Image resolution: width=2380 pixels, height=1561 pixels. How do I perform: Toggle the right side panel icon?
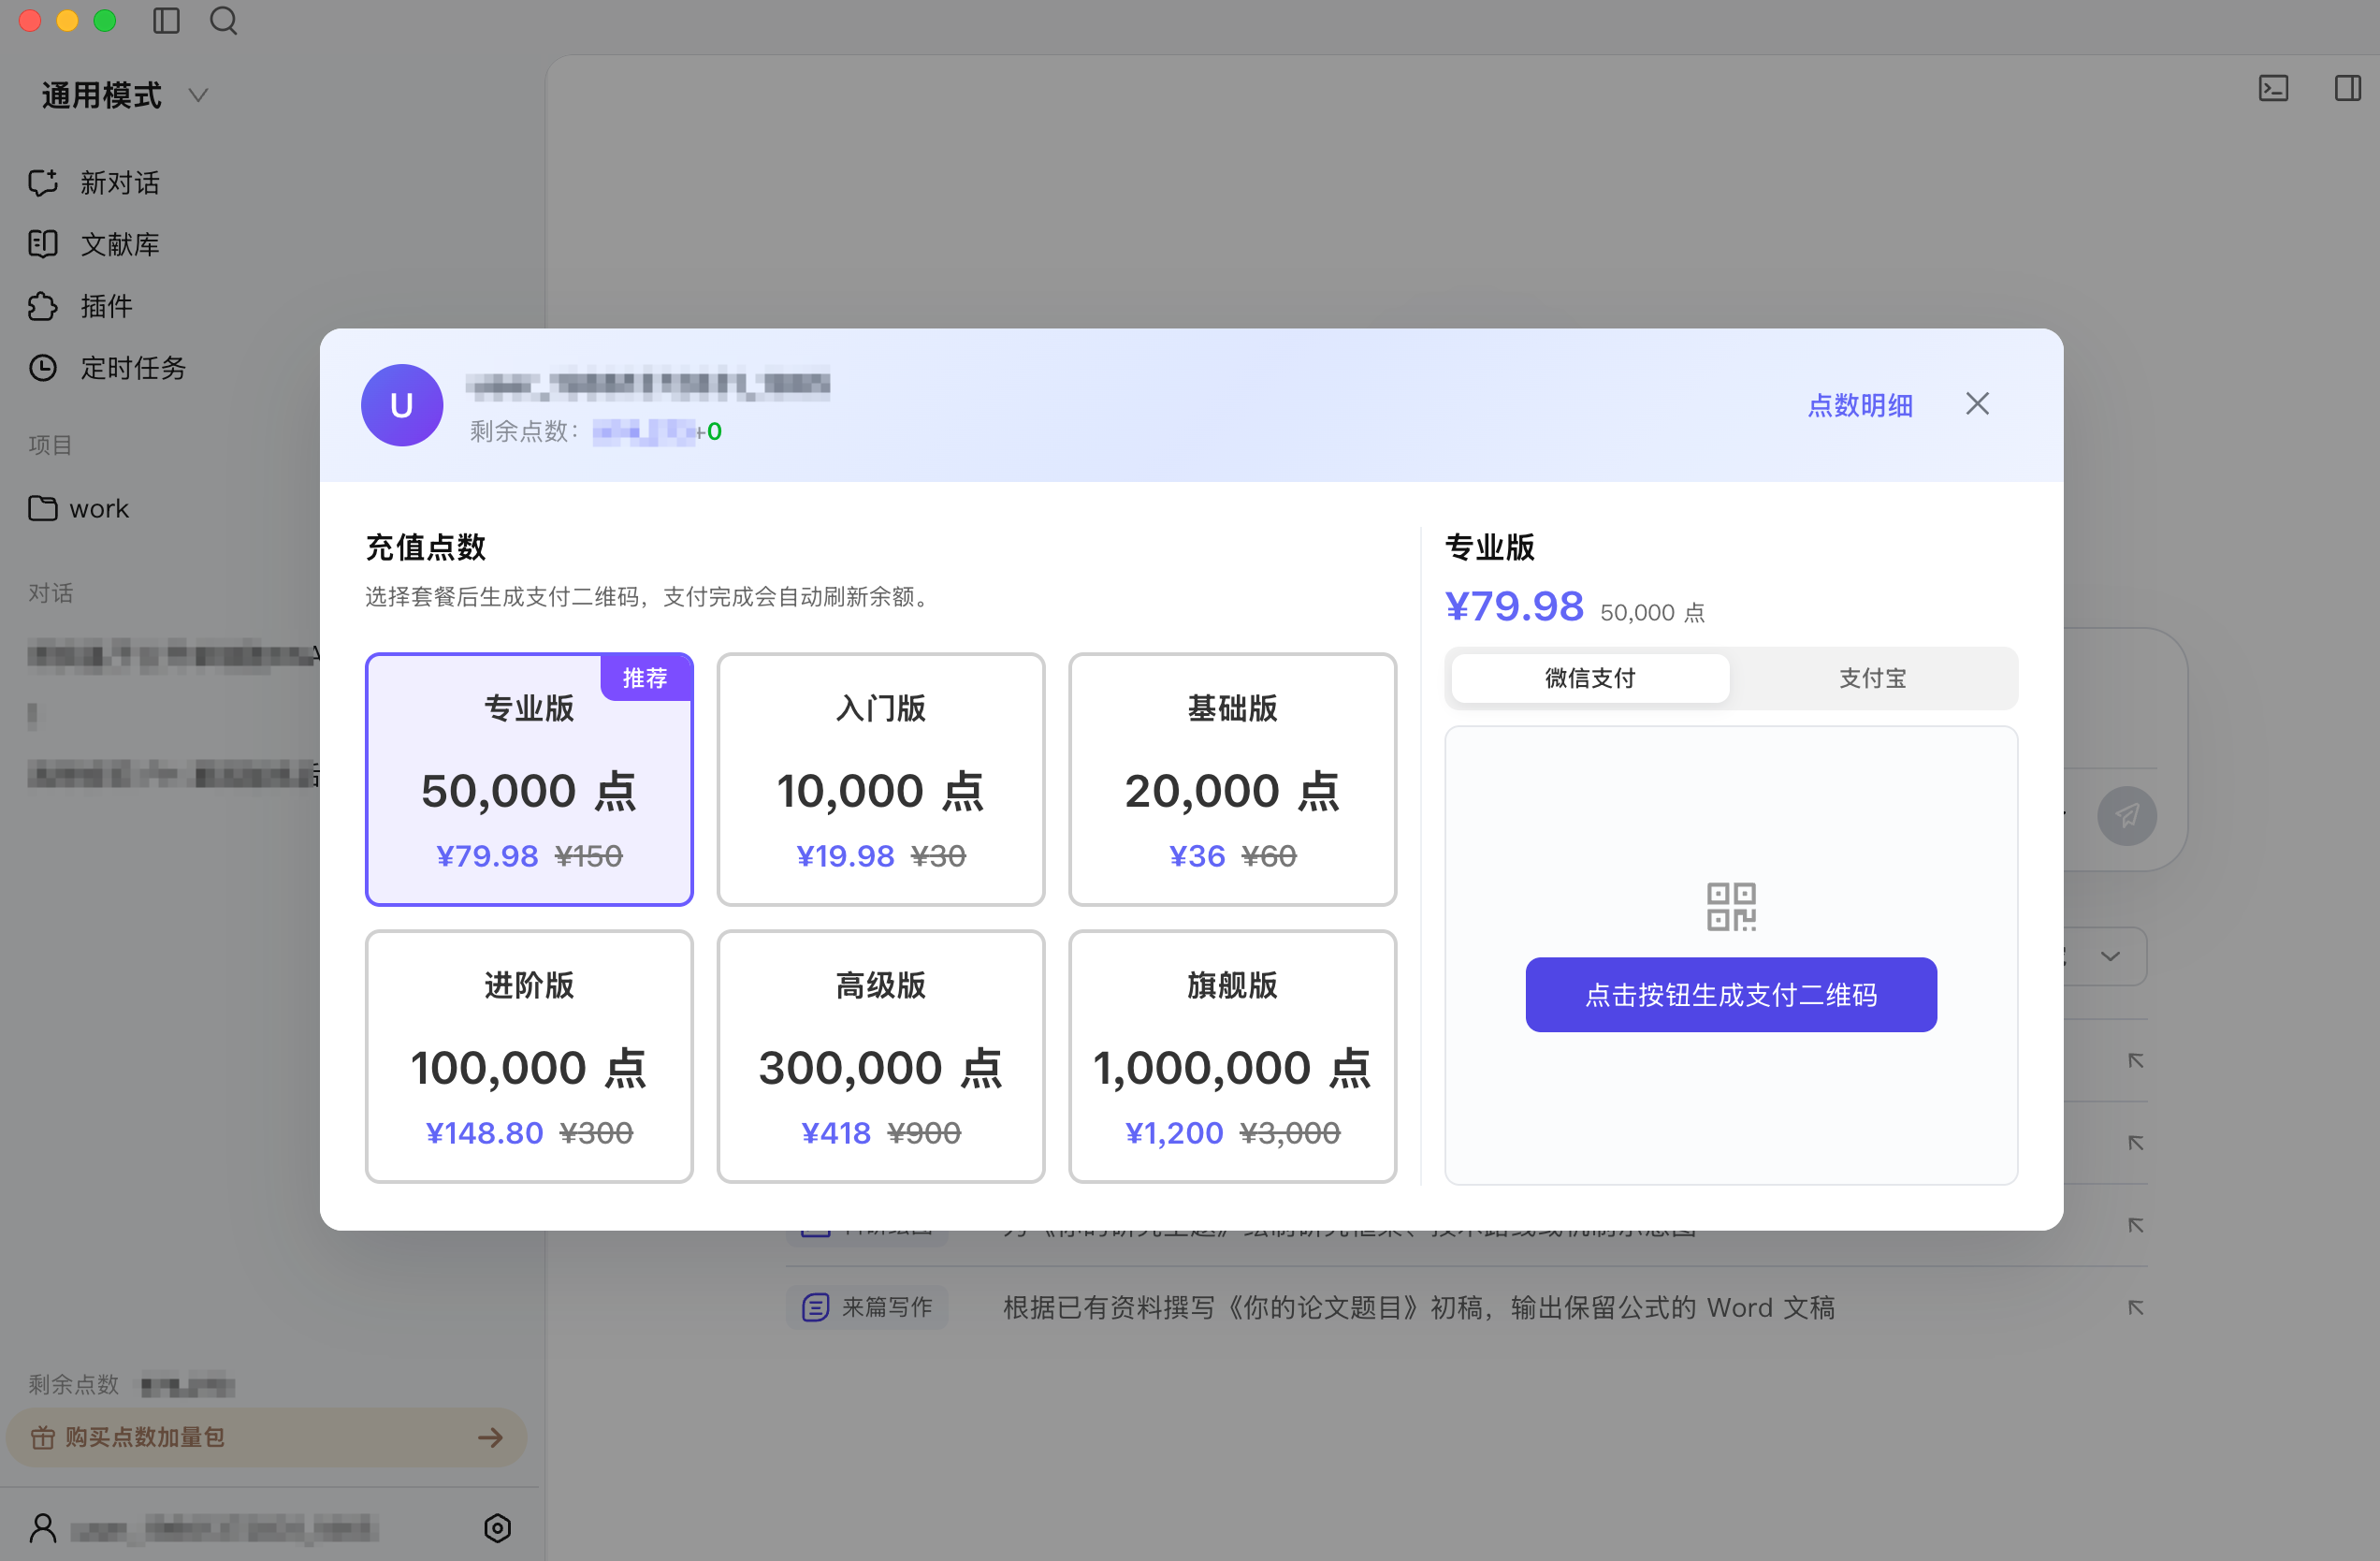click(2347, 89)
